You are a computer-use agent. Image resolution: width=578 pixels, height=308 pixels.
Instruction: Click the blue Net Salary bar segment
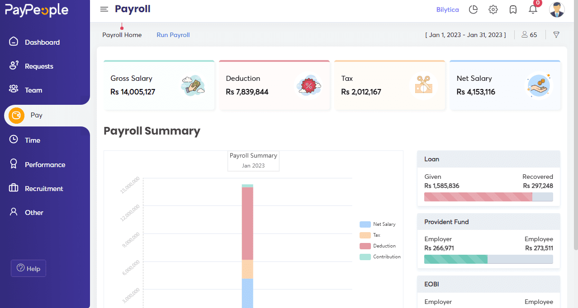coord(247,293)
